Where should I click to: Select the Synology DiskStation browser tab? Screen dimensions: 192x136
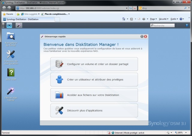28,19
